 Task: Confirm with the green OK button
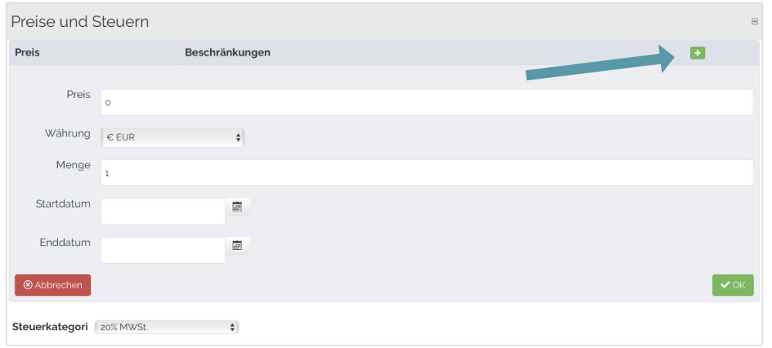[733, 285]
